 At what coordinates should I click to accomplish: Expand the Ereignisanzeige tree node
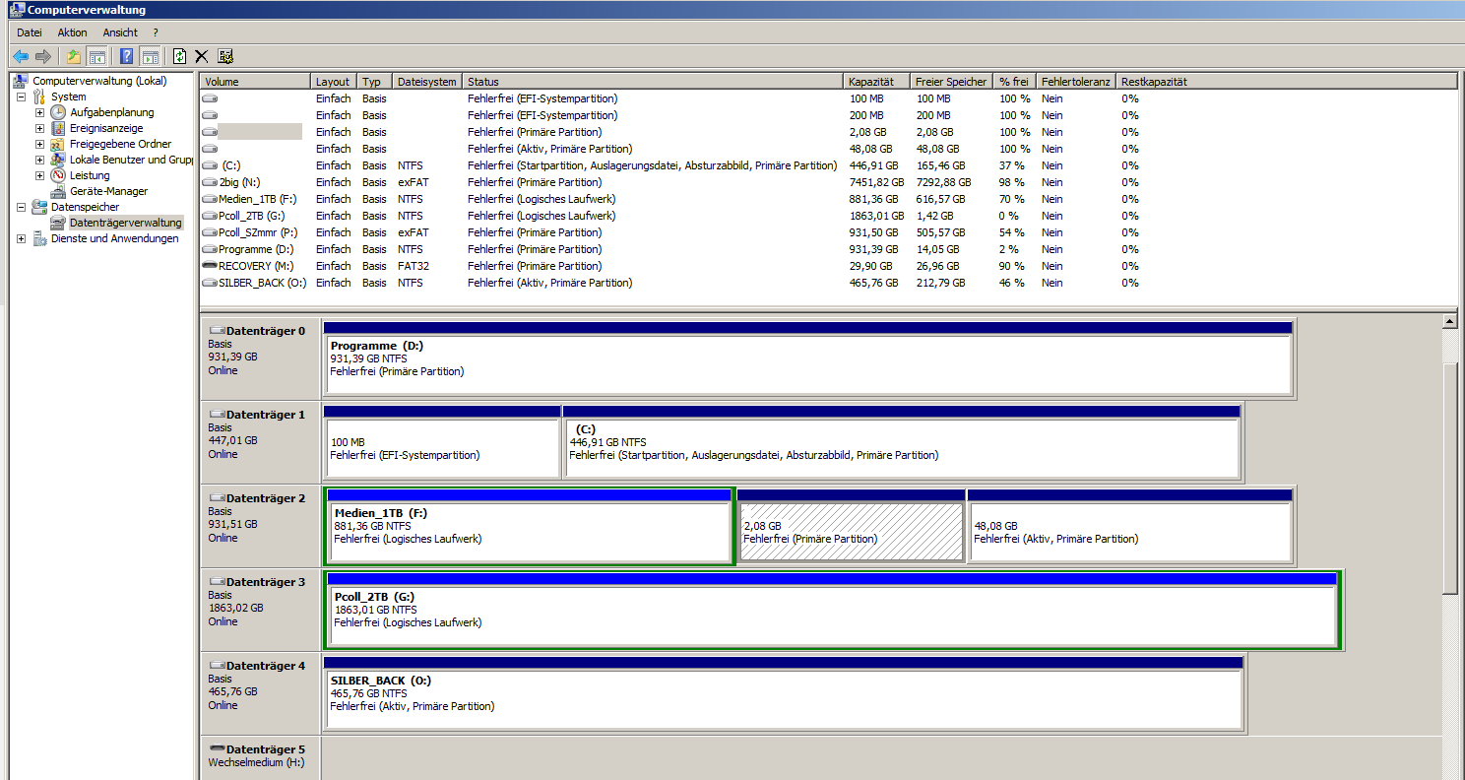coord(39,129)
